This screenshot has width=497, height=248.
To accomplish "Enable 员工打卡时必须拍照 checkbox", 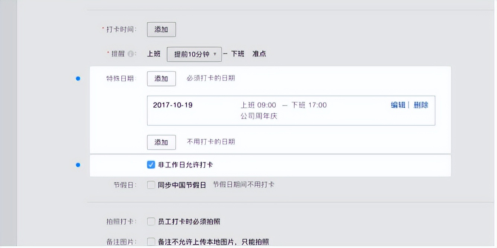I will click(150, 222).
